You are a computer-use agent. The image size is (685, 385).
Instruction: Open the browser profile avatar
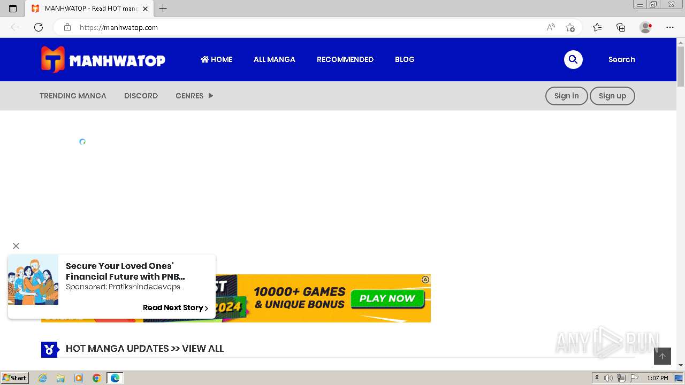pos(645,27)
